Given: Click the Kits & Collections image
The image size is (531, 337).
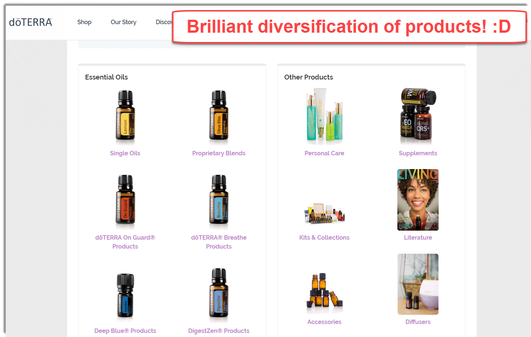Looking at the screenshot, I should [325, 213].
